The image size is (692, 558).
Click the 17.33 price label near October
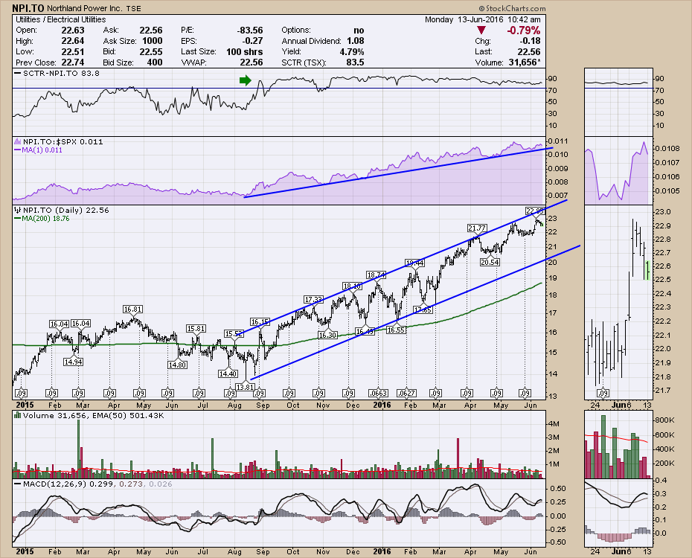313,300
